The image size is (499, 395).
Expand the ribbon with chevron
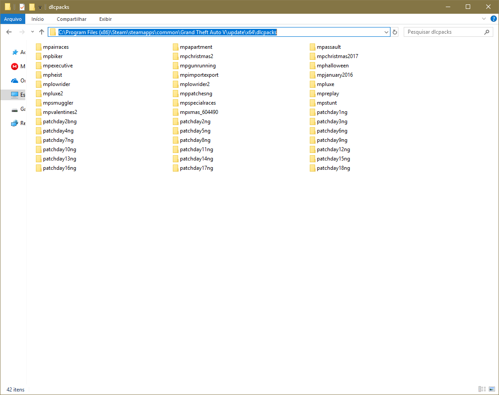[x=484, y=19]
